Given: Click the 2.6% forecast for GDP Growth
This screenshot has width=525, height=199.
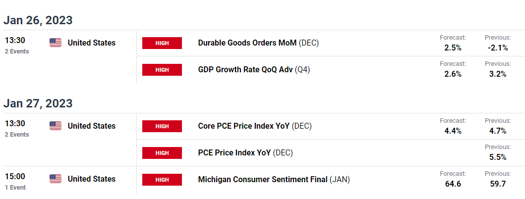Looking at the screenshot, I should 453,74.
